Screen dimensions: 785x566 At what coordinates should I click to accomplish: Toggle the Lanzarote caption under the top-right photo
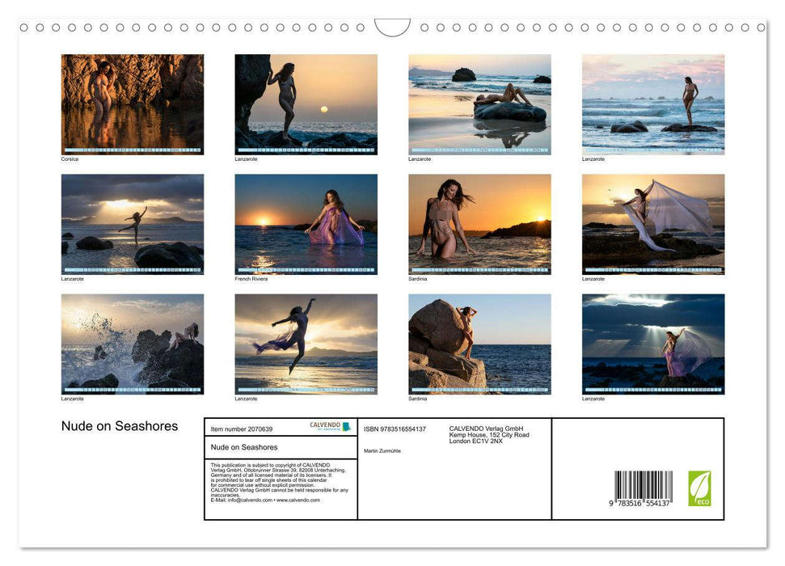coord(593,158)
